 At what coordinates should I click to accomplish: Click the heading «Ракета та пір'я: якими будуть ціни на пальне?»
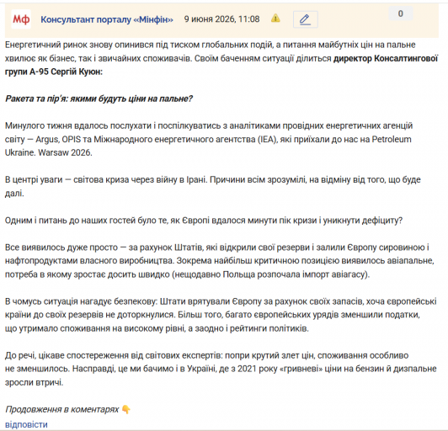pyautogui.click(x=99, y=98)
